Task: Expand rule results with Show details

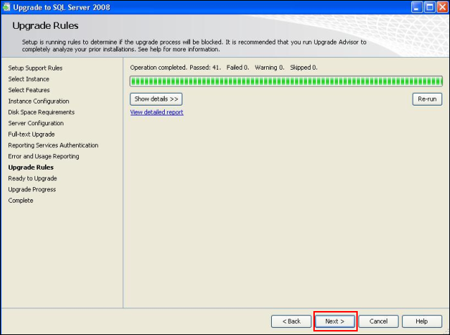Action: pos(156,99)
